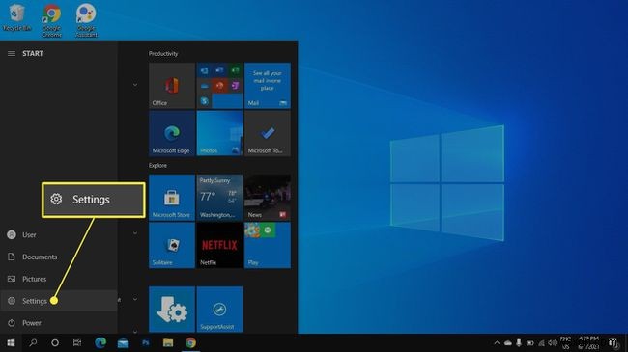Open the Google Chrome desktop shortcut

pyautogui.click(x=51, y=21)
